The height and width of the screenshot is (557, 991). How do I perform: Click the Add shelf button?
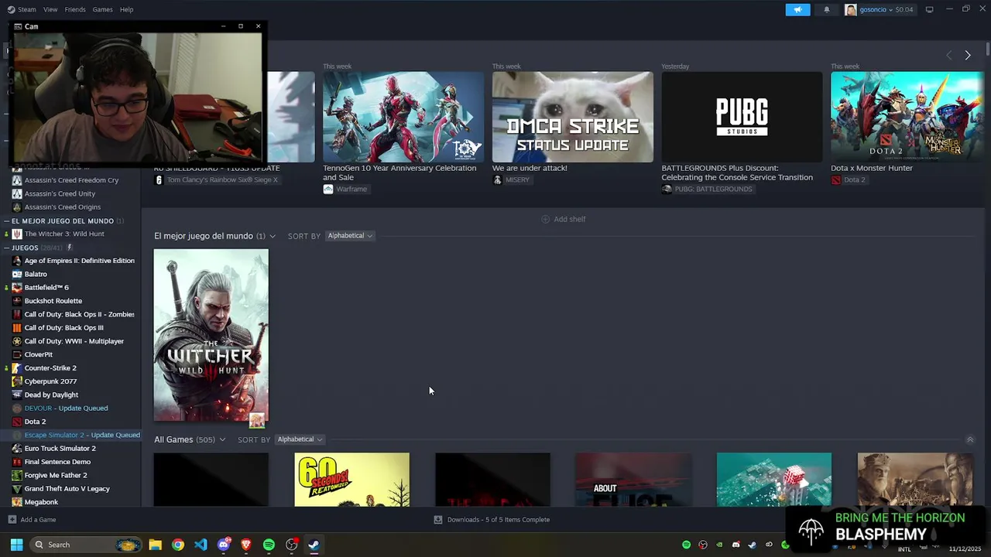[x=563, y=219]
